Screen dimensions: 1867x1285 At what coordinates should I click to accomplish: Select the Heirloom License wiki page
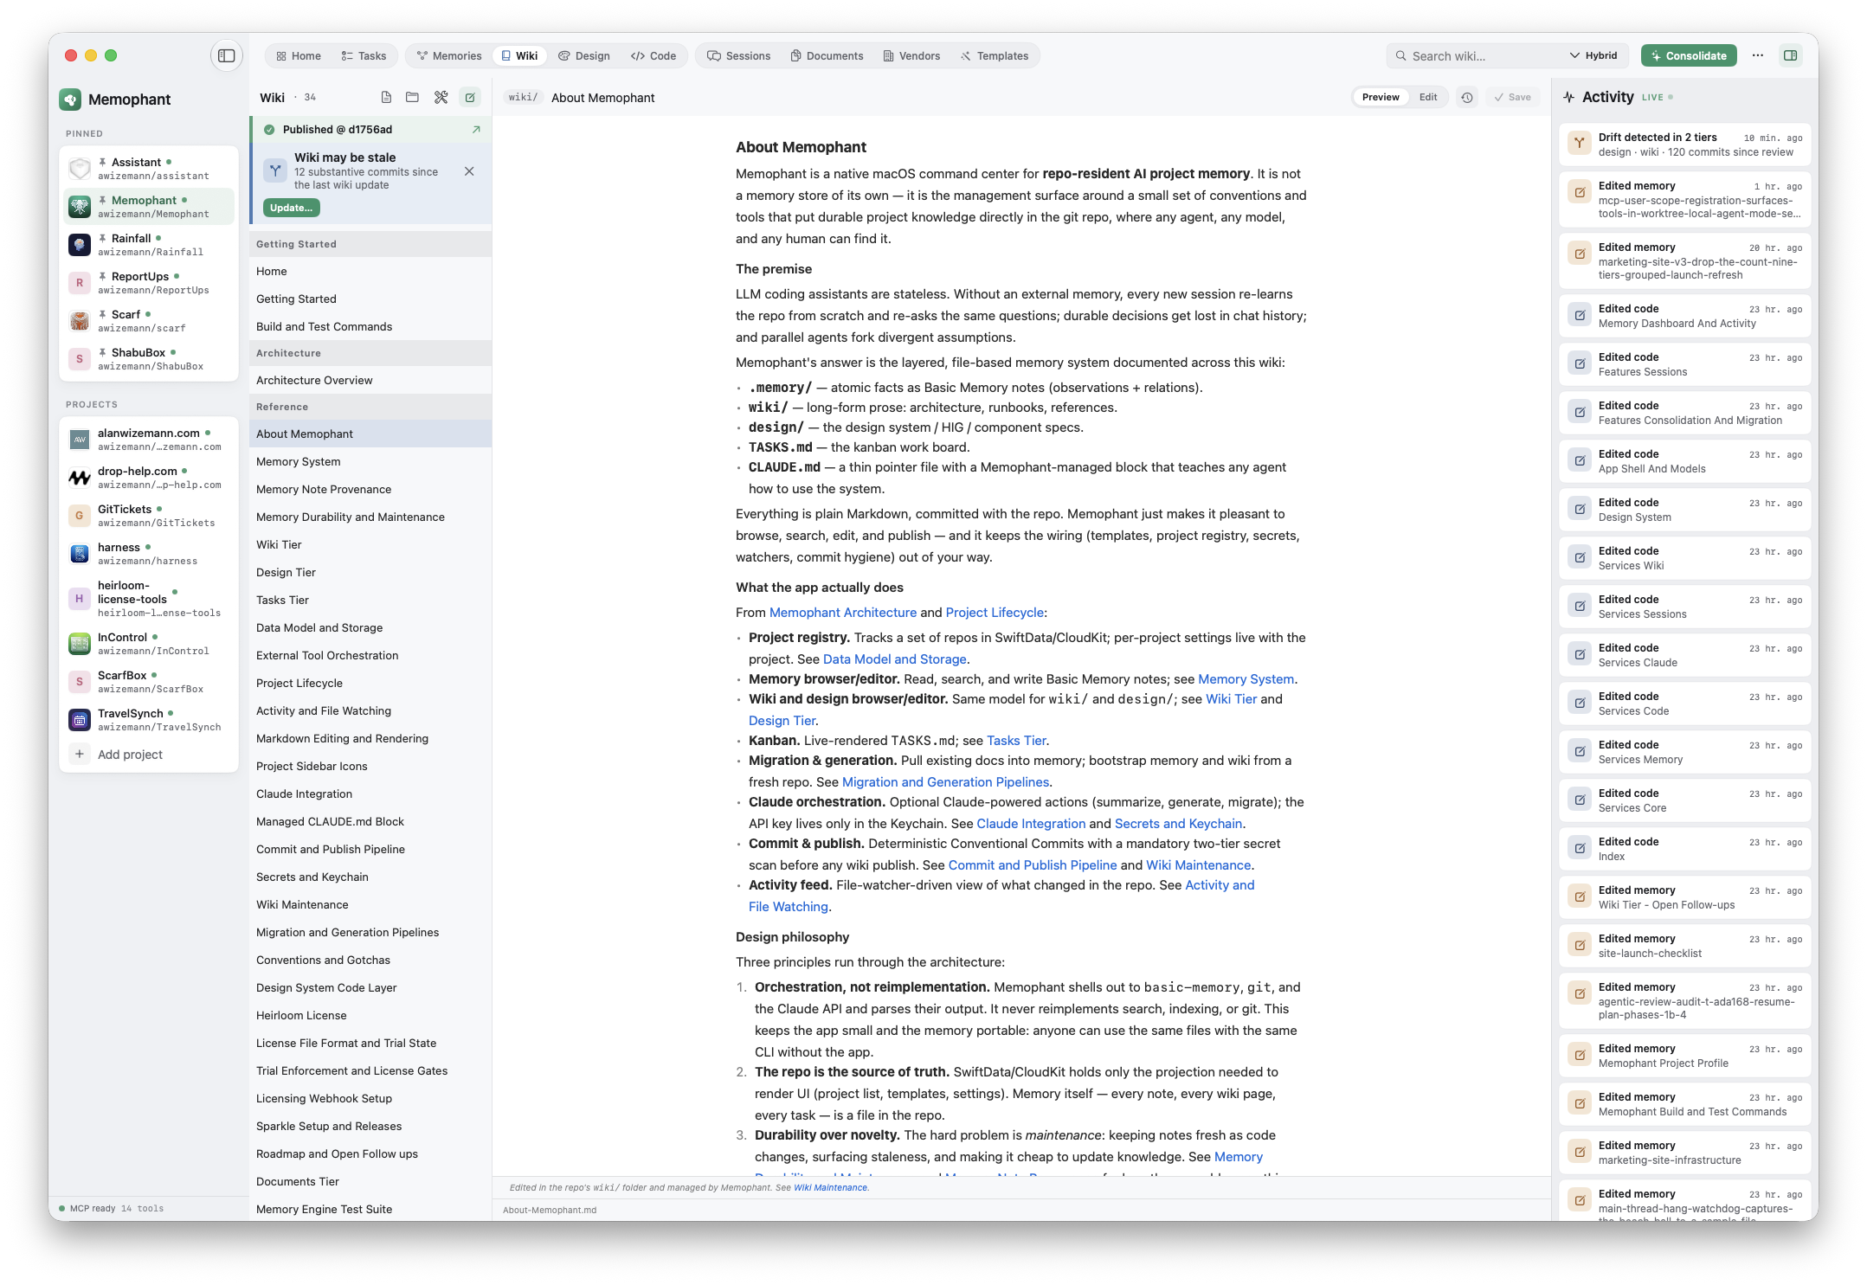coord(370,1015)
